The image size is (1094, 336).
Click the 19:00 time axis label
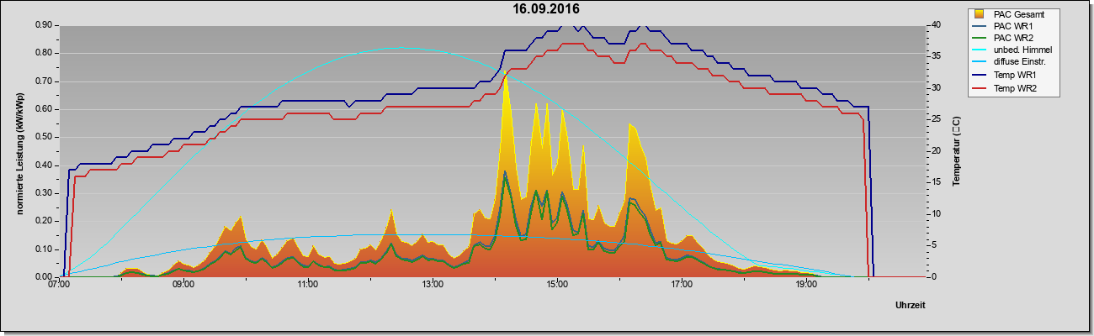[806, 285]
